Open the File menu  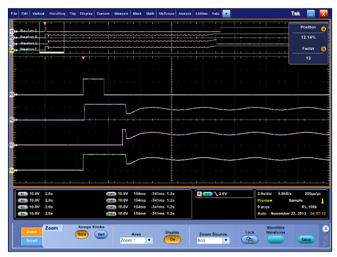point(14,14)
